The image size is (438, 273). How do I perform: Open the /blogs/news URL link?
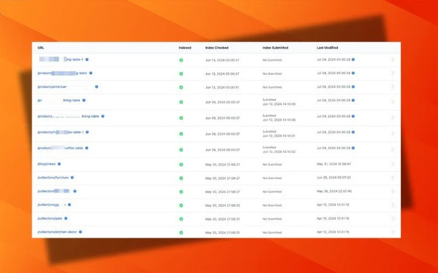click(x=47, y=164)
